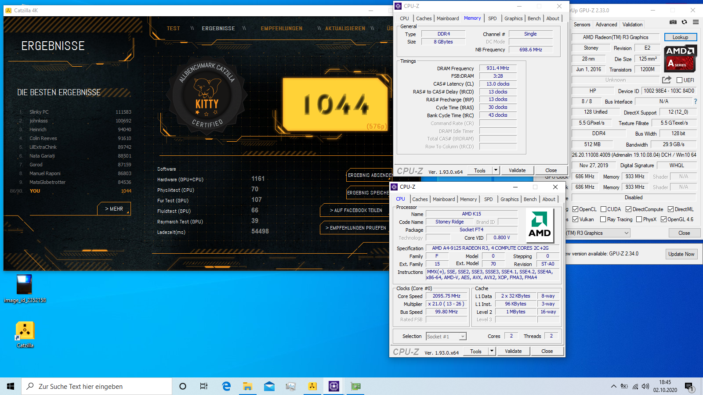
Task: Toggle the CUDA checkbox
Action: pyautogui.click(x=604, y=209)
